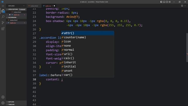
Task: Click the '1 unsaved' badge
Action: pos(22,9)
